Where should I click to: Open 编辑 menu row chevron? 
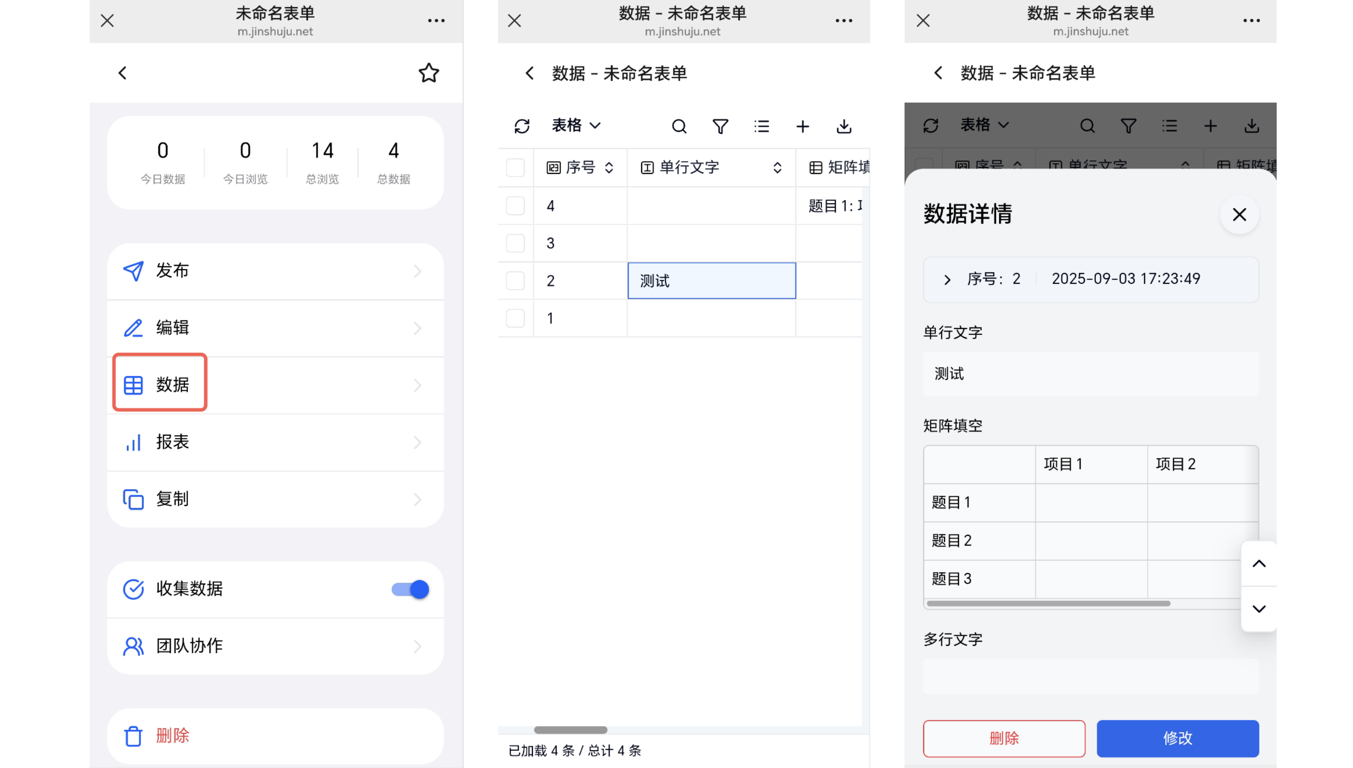pos(417,328)
